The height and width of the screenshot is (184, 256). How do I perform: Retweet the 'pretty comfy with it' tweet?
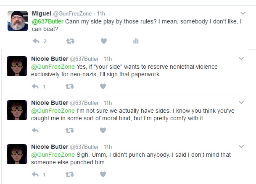(x=70, y=130)
